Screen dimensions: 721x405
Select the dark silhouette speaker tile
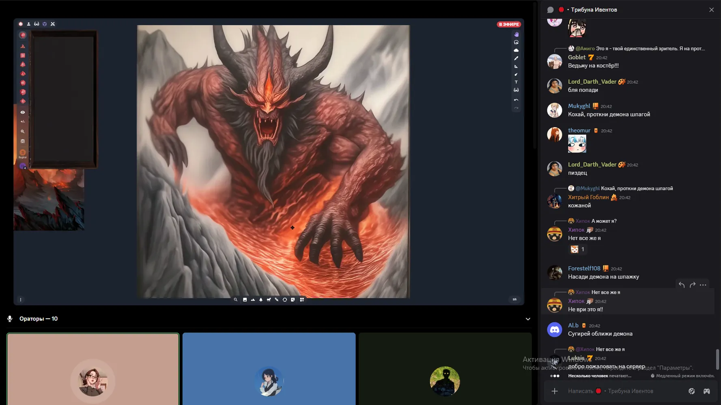click(x=445, y=369)
